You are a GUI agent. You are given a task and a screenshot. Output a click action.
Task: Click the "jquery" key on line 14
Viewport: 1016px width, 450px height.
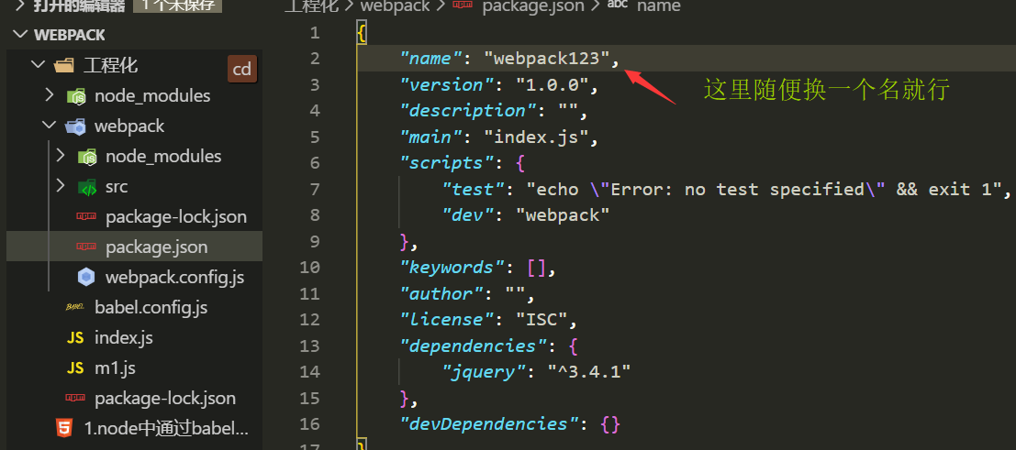pyautogui.click(x=485, y=372)
